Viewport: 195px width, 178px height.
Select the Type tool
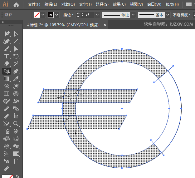6,56
